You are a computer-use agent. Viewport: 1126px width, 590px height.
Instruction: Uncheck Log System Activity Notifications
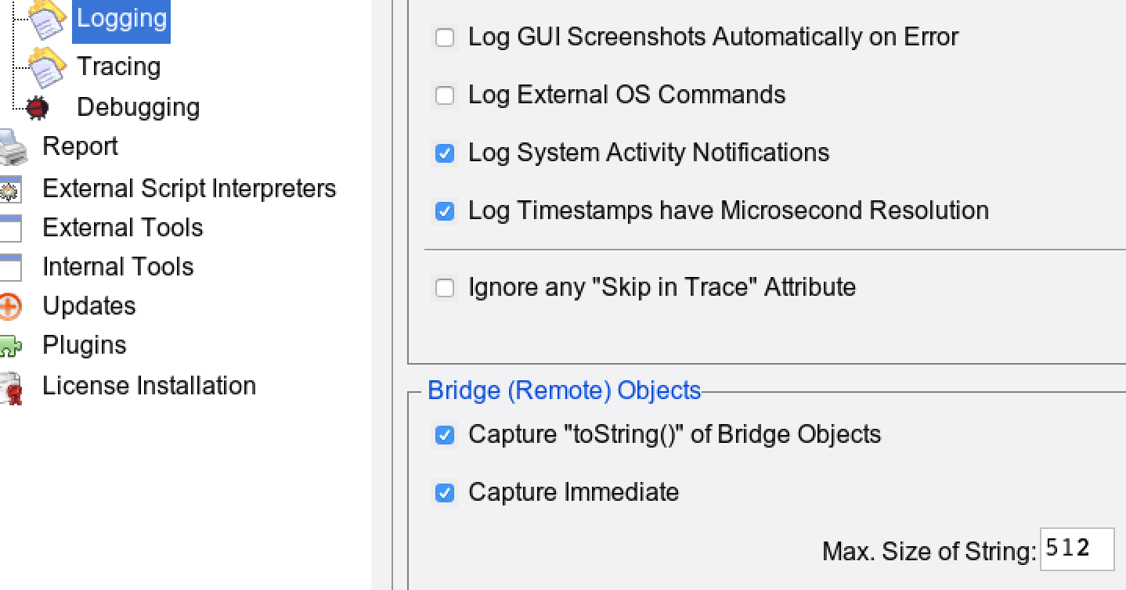coord(445,153)
